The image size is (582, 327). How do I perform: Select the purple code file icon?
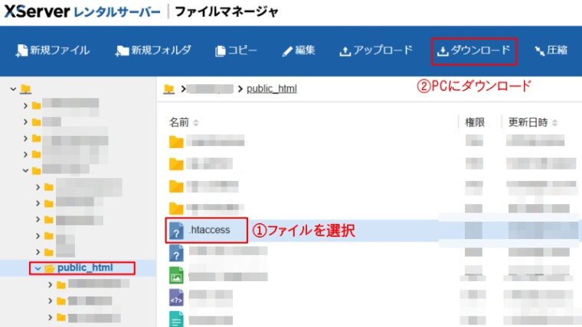pyautogui.click(x=176, y=298)
